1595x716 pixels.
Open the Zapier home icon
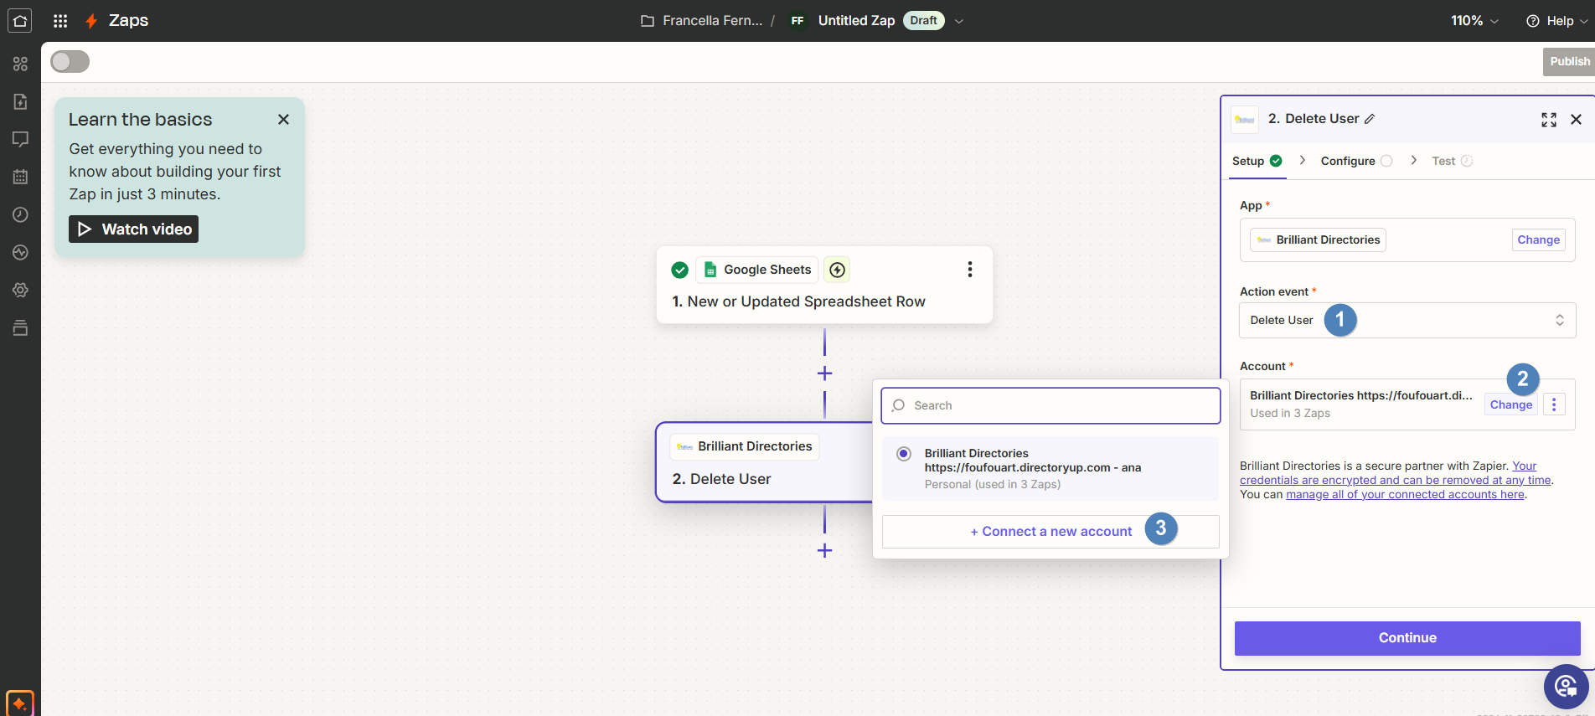pyautogui.click(x=20, y=20)
